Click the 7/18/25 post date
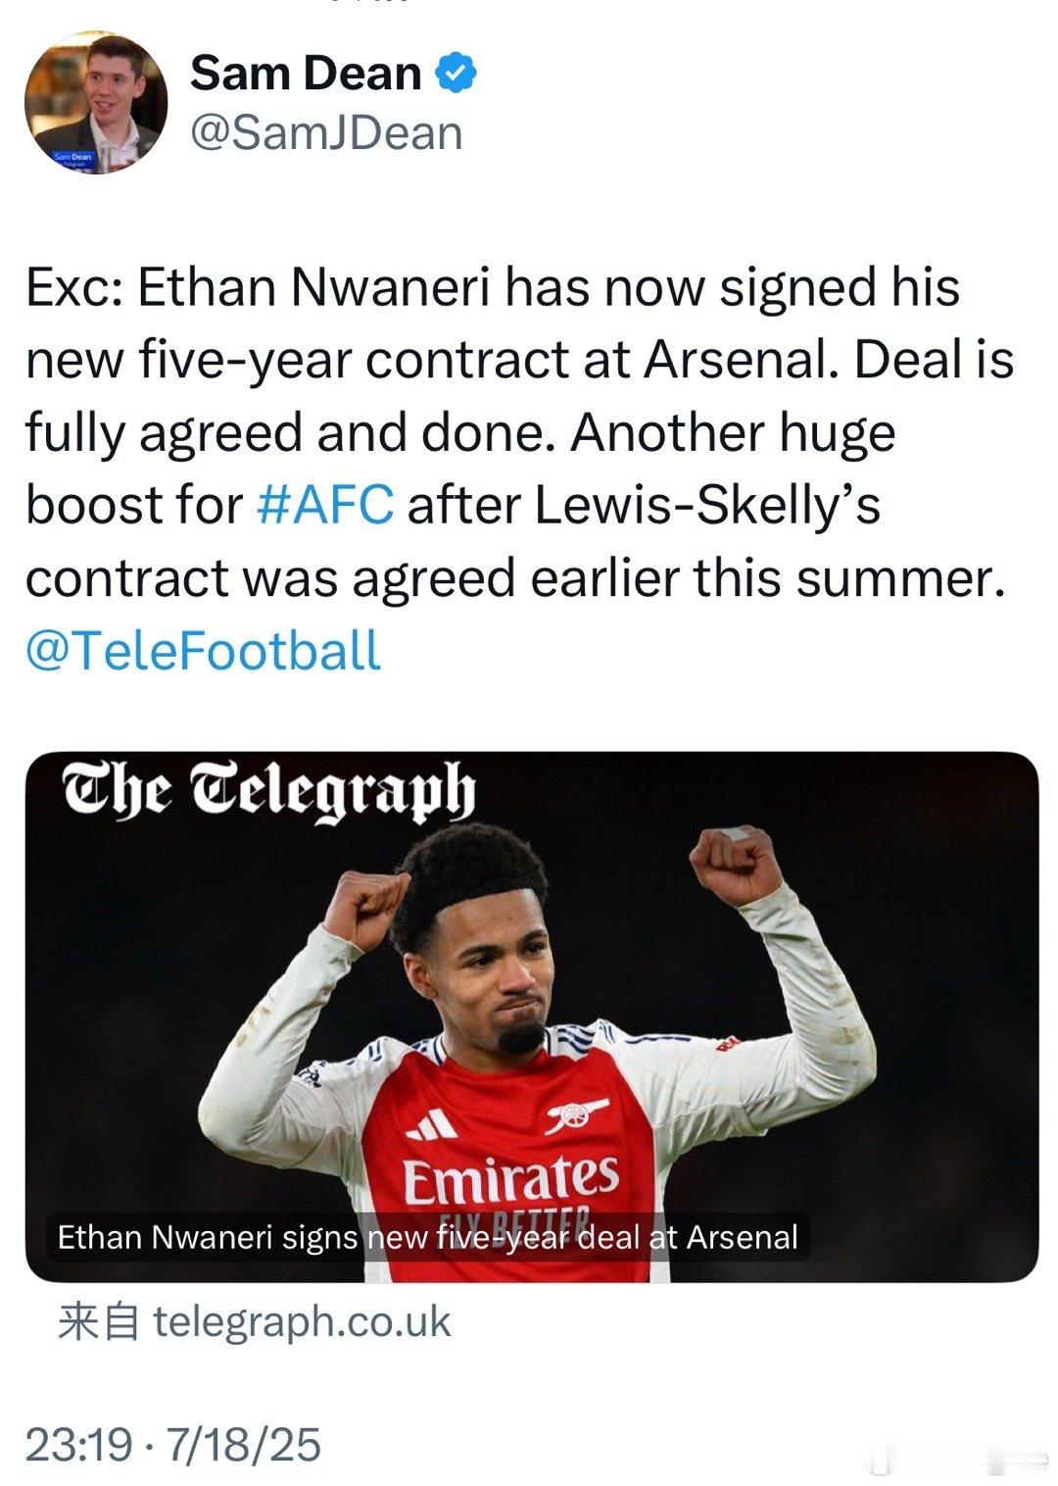This screenshot has width=1058, height=1486. pos(244,1444)
